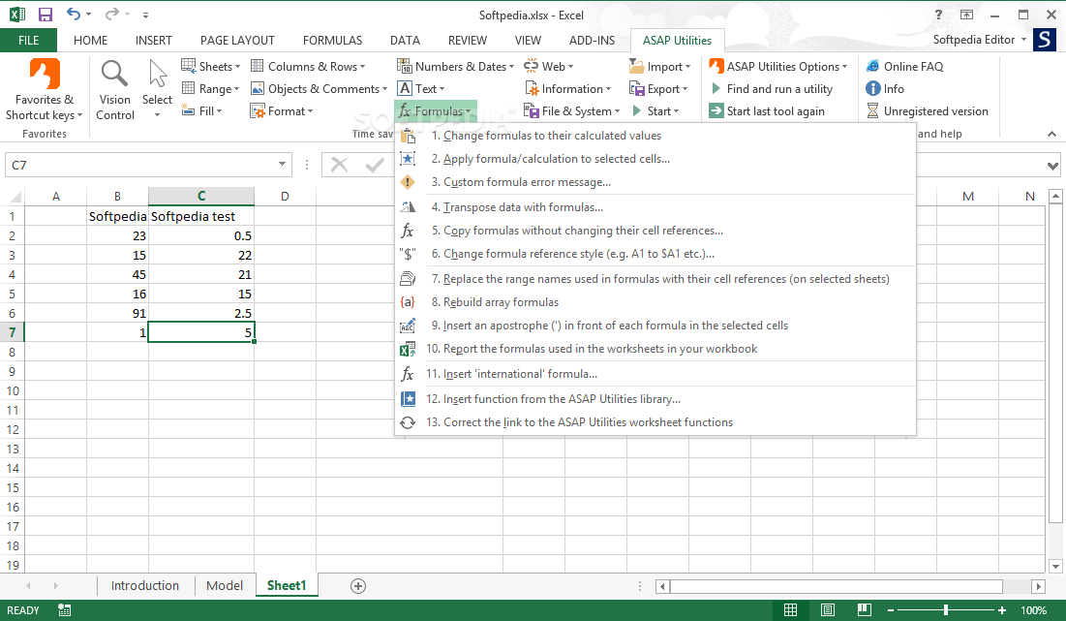Open the Text dropdown
The height and width of the screenshot is (621, 1066).
(421, 88)
